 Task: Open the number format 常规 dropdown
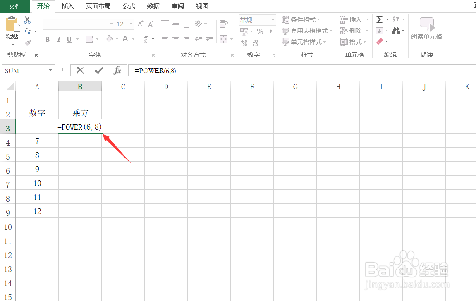coord(273,19)
